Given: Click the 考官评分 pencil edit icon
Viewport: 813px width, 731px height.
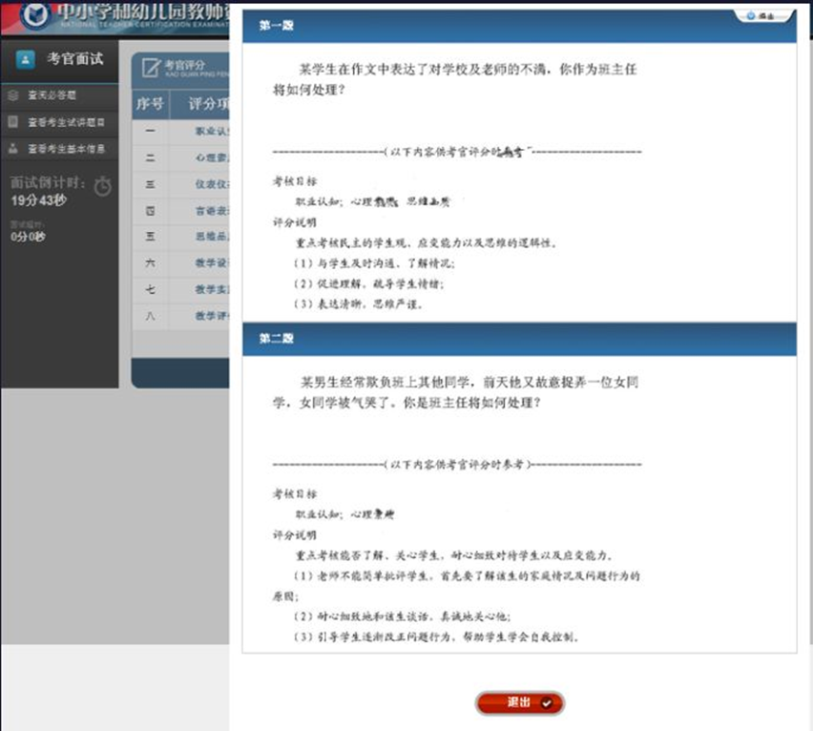Looking at the screenshot, I should click(x=150, y=67).
